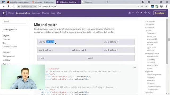Viewport: 170px width, 95px height.
Task: Jump to Column wrapping section
Action: pyautogui.click(x=154, y=87)
